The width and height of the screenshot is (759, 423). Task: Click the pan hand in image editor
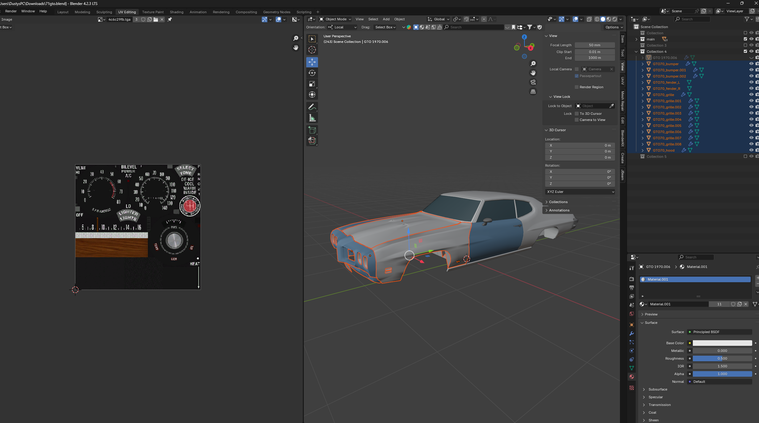pyautogui.click(x=296, y=48)
